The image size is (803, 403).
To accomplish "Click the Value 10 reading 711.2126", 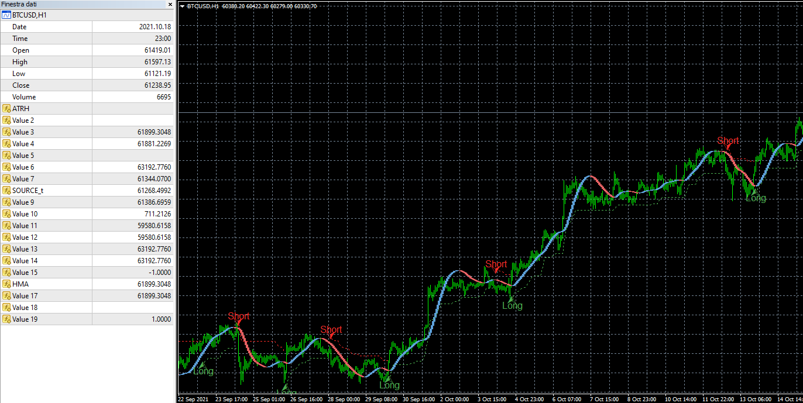I will pos(157,214).
